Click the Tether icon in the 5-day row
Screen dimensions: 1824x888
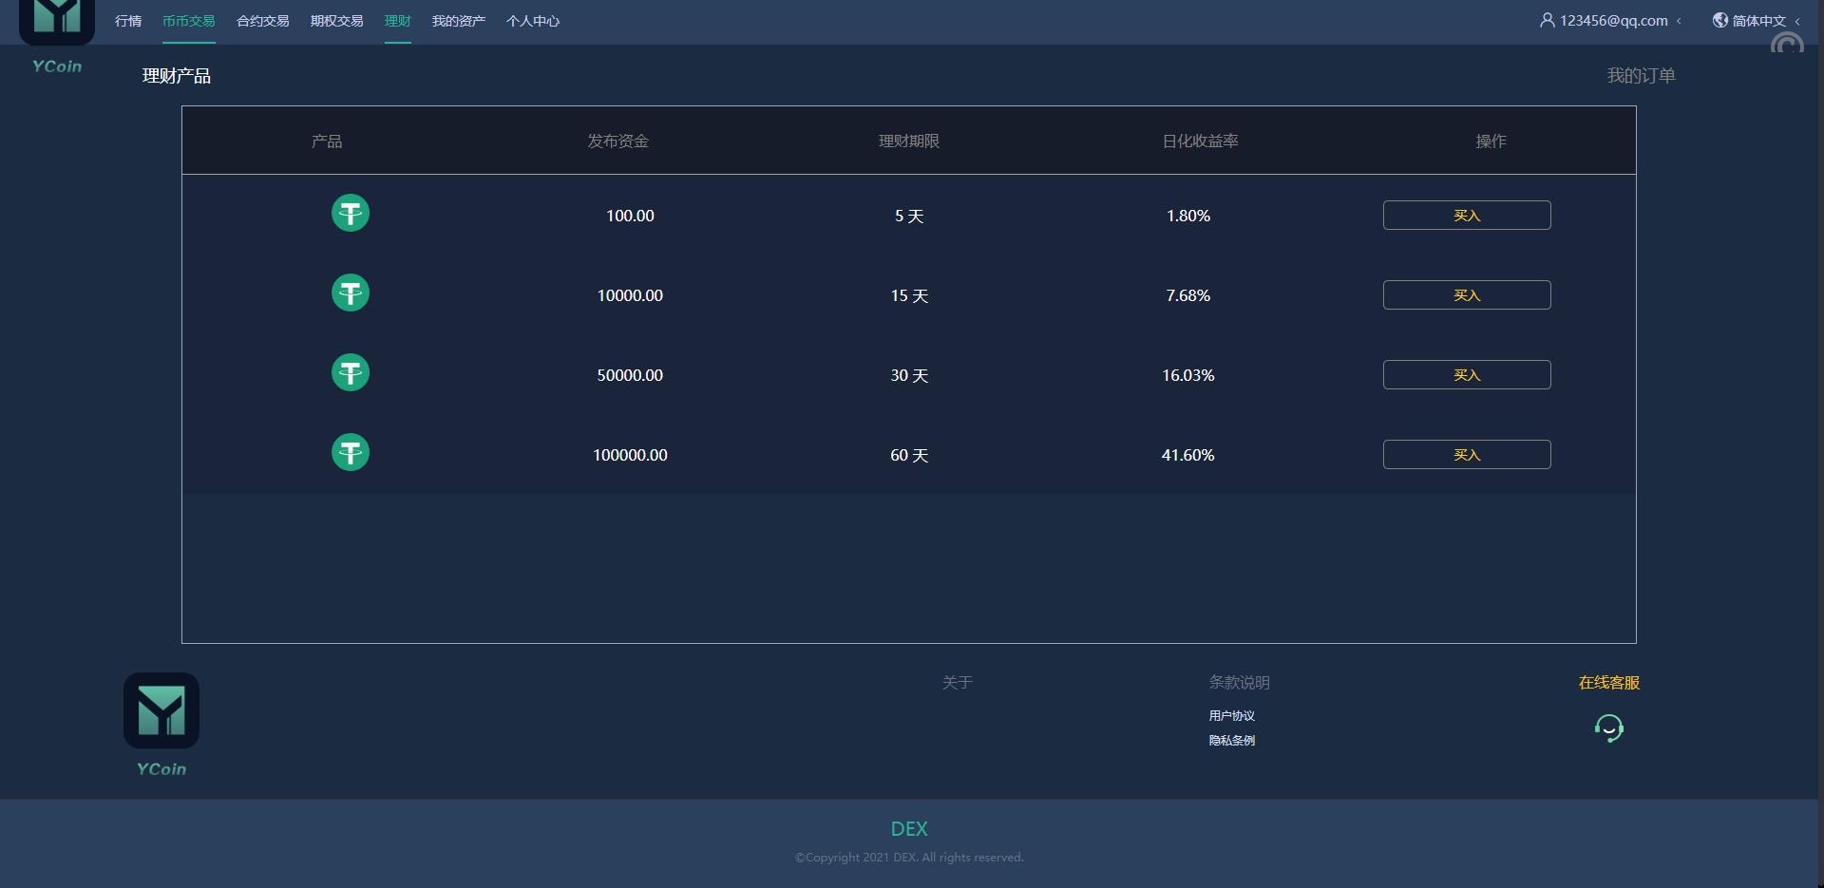click(x=350, y=214)
